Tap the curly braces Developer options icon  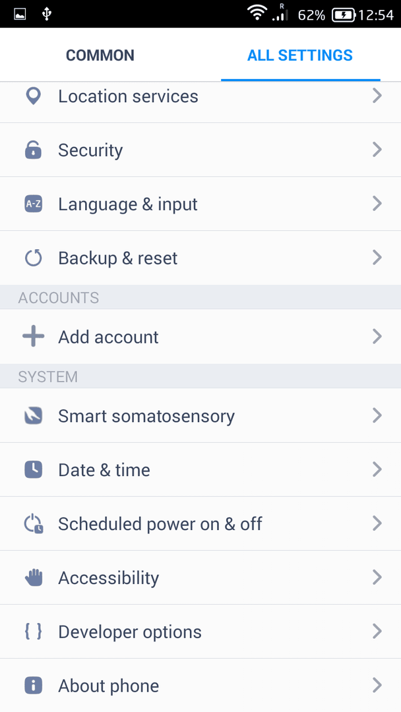(x=33, y=632)
